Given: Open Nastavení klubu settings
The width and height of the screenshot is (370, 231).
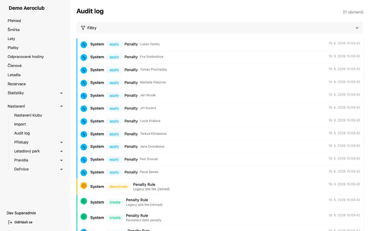Looking at the screenshot, I should click(28, 115).
